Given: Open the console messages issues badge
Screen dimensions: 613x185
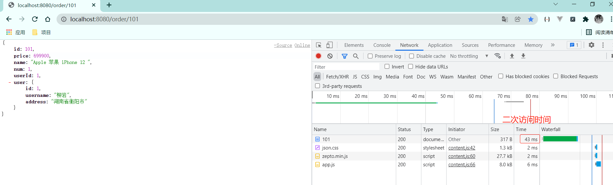Looking at the screenshot, I should [574, 45].
